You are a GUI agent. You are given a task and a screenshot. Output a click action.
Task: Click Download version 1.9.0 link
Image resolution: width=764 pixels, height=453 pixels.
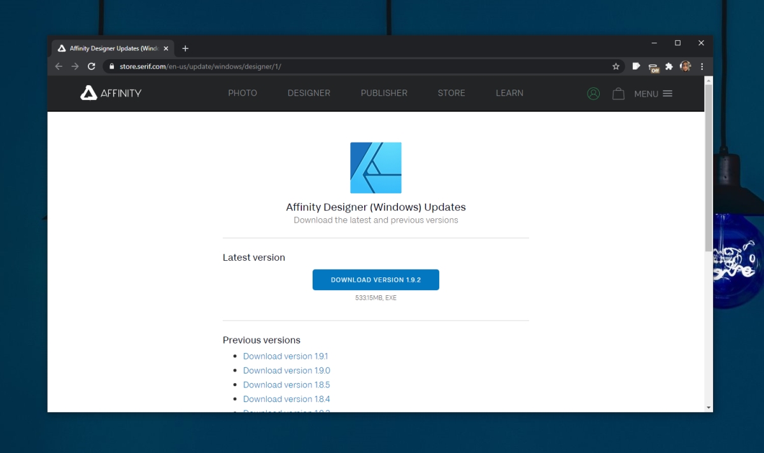[x=286, y=370]
